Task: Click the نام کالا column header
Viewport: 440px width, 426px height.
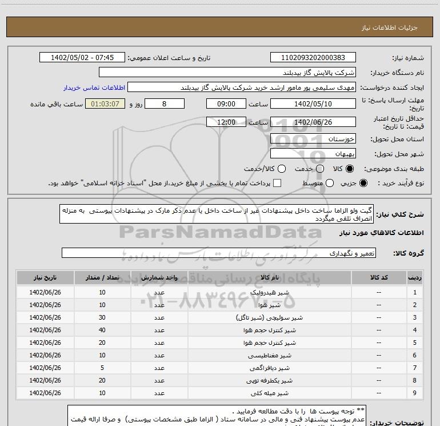Action: [x=269, y=277]
